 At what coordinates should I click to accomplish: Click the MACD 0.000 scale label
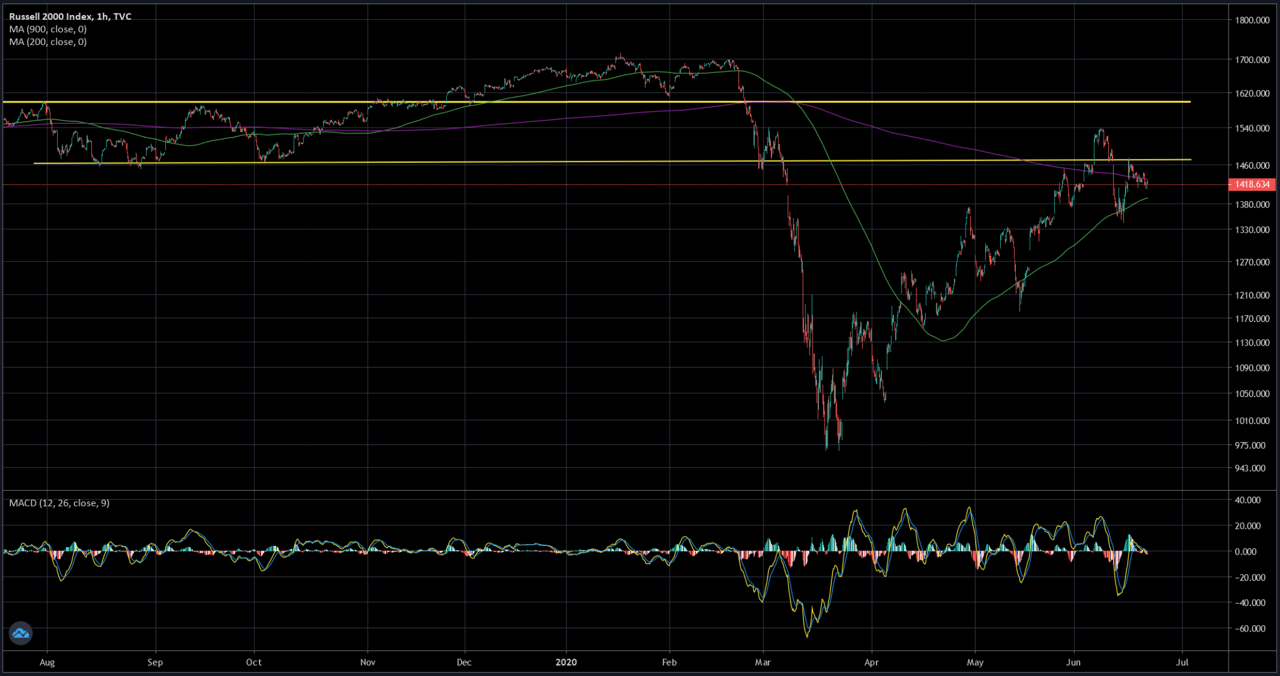(x=1245, y=552)
